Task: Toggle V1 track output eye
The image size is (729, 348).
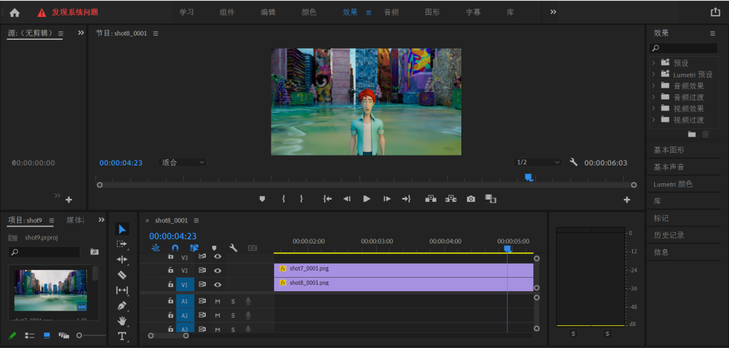Action: pos(217,284)
